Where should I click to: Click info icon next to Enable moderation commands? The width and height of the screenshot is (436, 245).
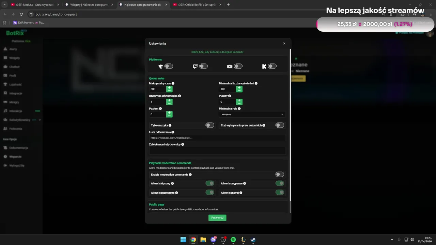(190, 175)
